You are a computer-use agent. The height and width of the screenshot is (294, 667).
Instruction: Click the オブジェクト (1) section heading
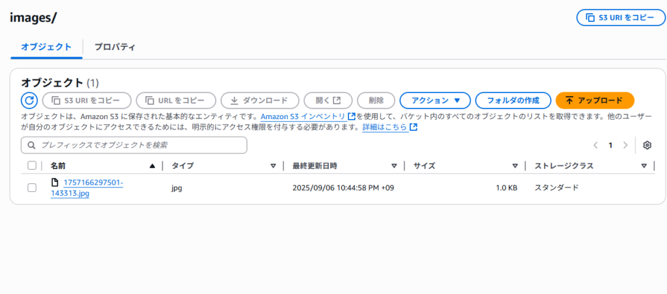point(60,82)
